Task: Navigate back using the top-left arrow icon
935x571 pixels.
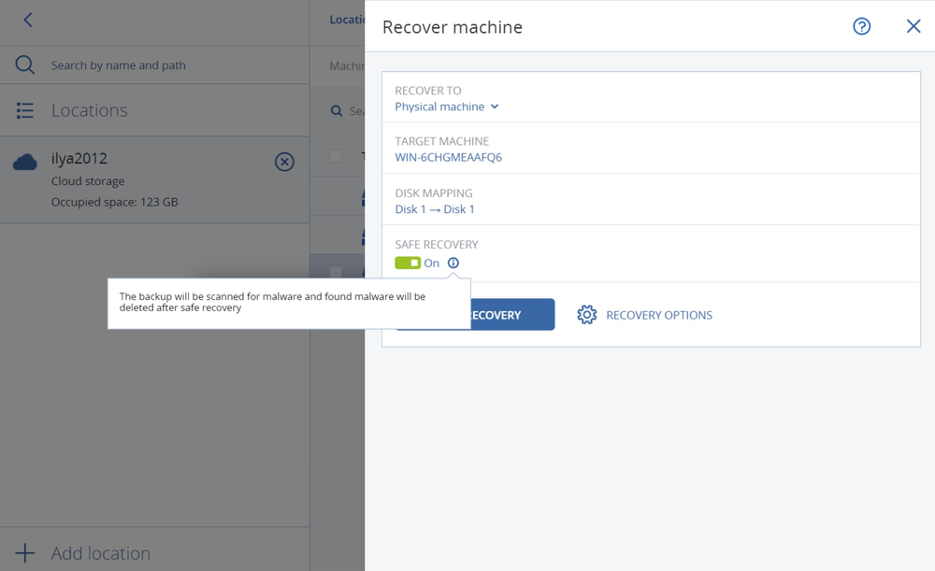Action: (26, 19)
